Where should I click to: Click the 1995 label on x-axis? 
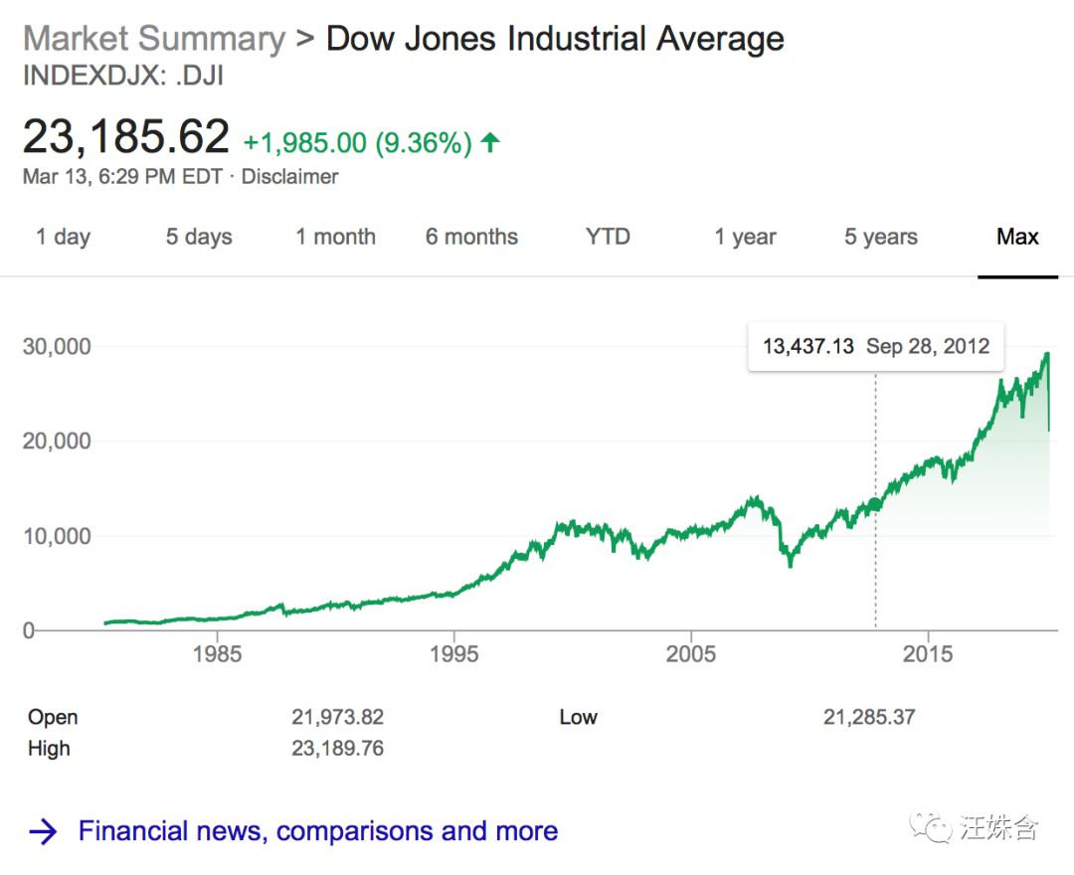point(453,654)
